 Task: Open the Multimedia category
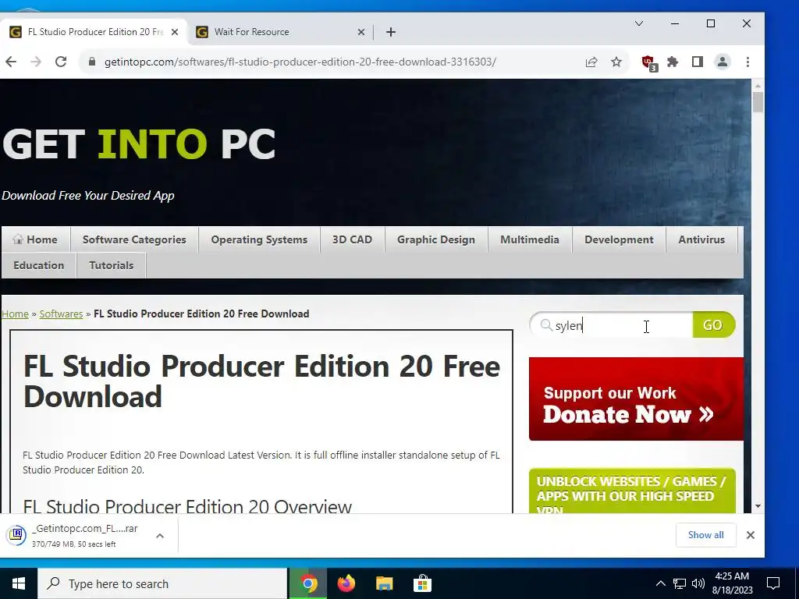(x=530, y=239)
